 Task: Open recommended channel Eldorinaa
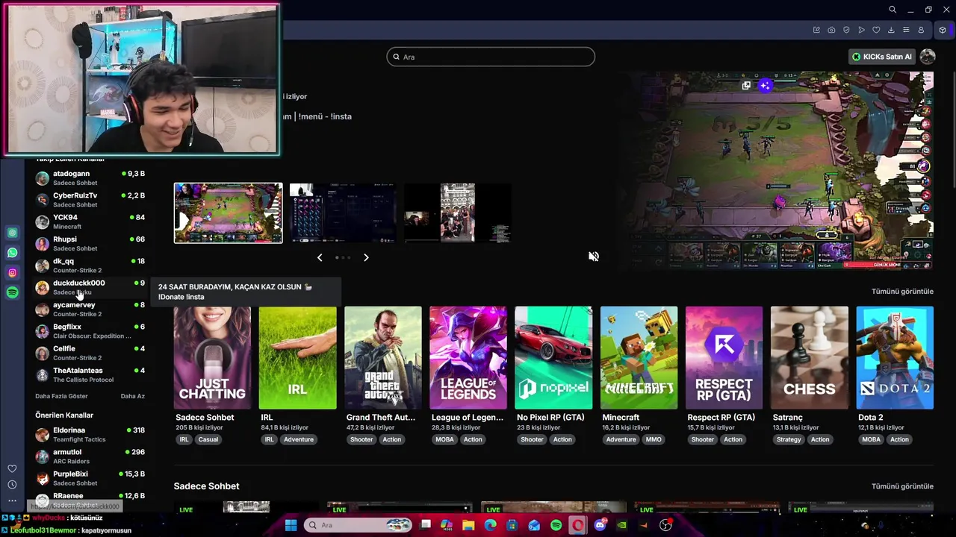click(x=90, y=435)
